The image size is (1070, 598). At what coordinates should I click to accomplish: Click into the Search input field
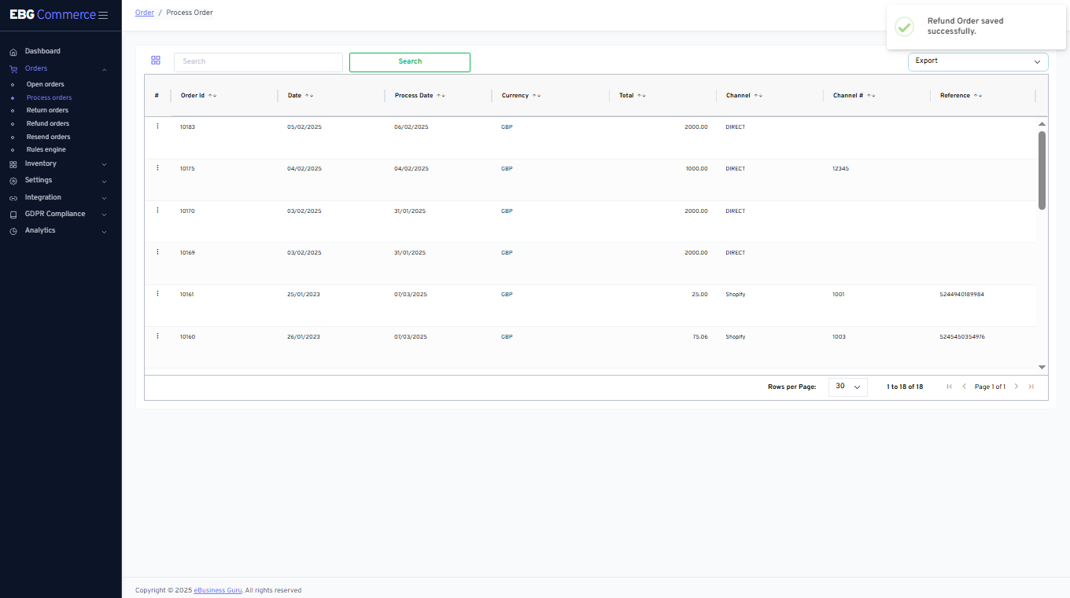click(x=258, y=62)
